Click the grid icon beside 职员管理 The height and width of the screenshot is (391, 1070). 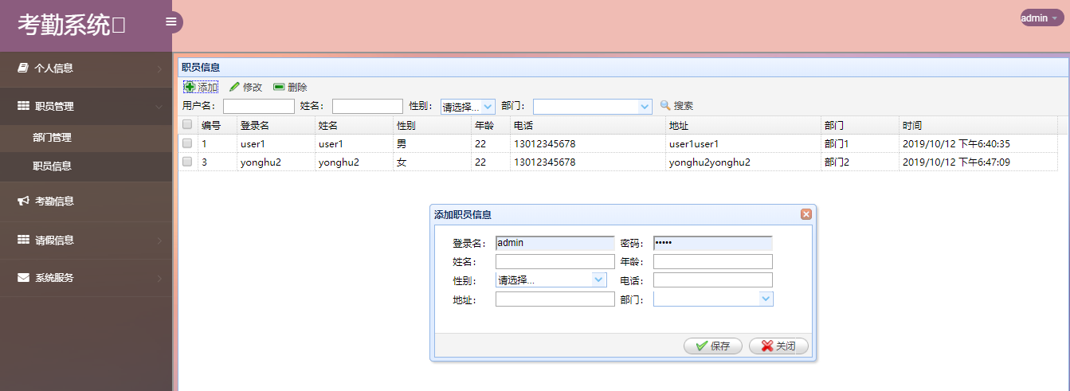[x=23, y=106]
